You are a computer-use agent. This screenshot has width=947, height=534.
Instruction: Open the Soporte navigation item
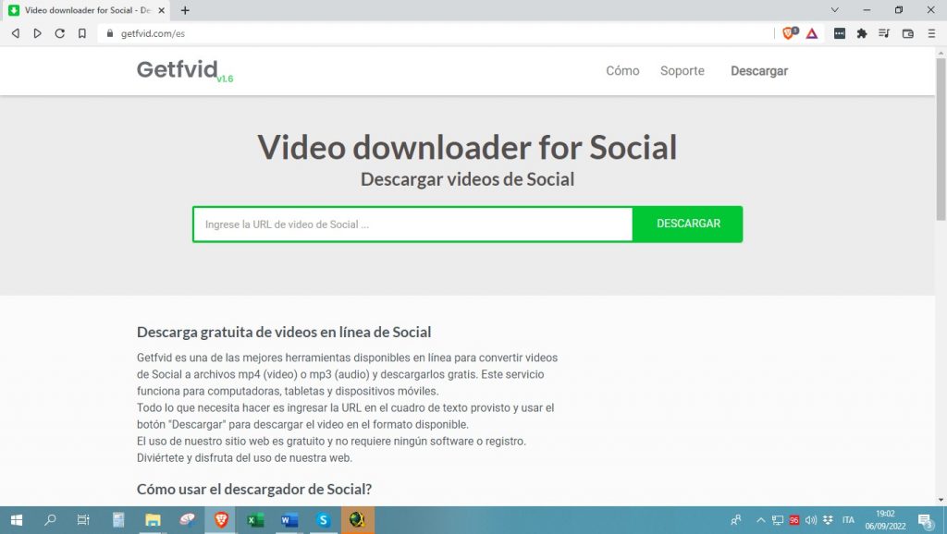(x=682, y=71)
